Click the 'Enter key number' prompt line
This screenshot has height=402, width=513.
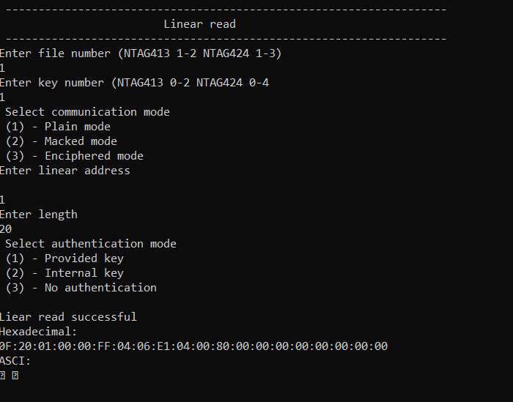134,83
